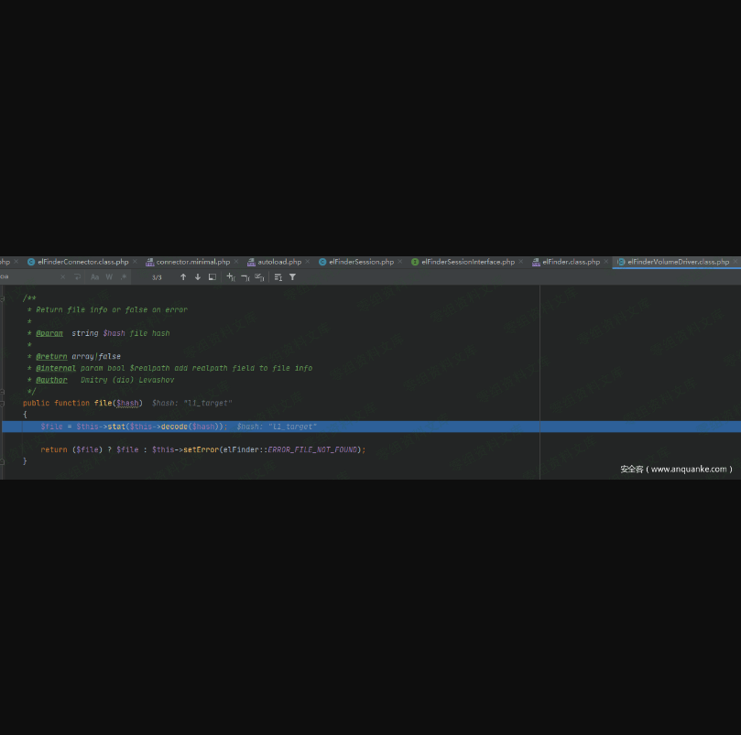The width and height of the screenshot is (741, 735).
Task: Collapse the doc comment block fold marker
Action: tap(3, 298)
